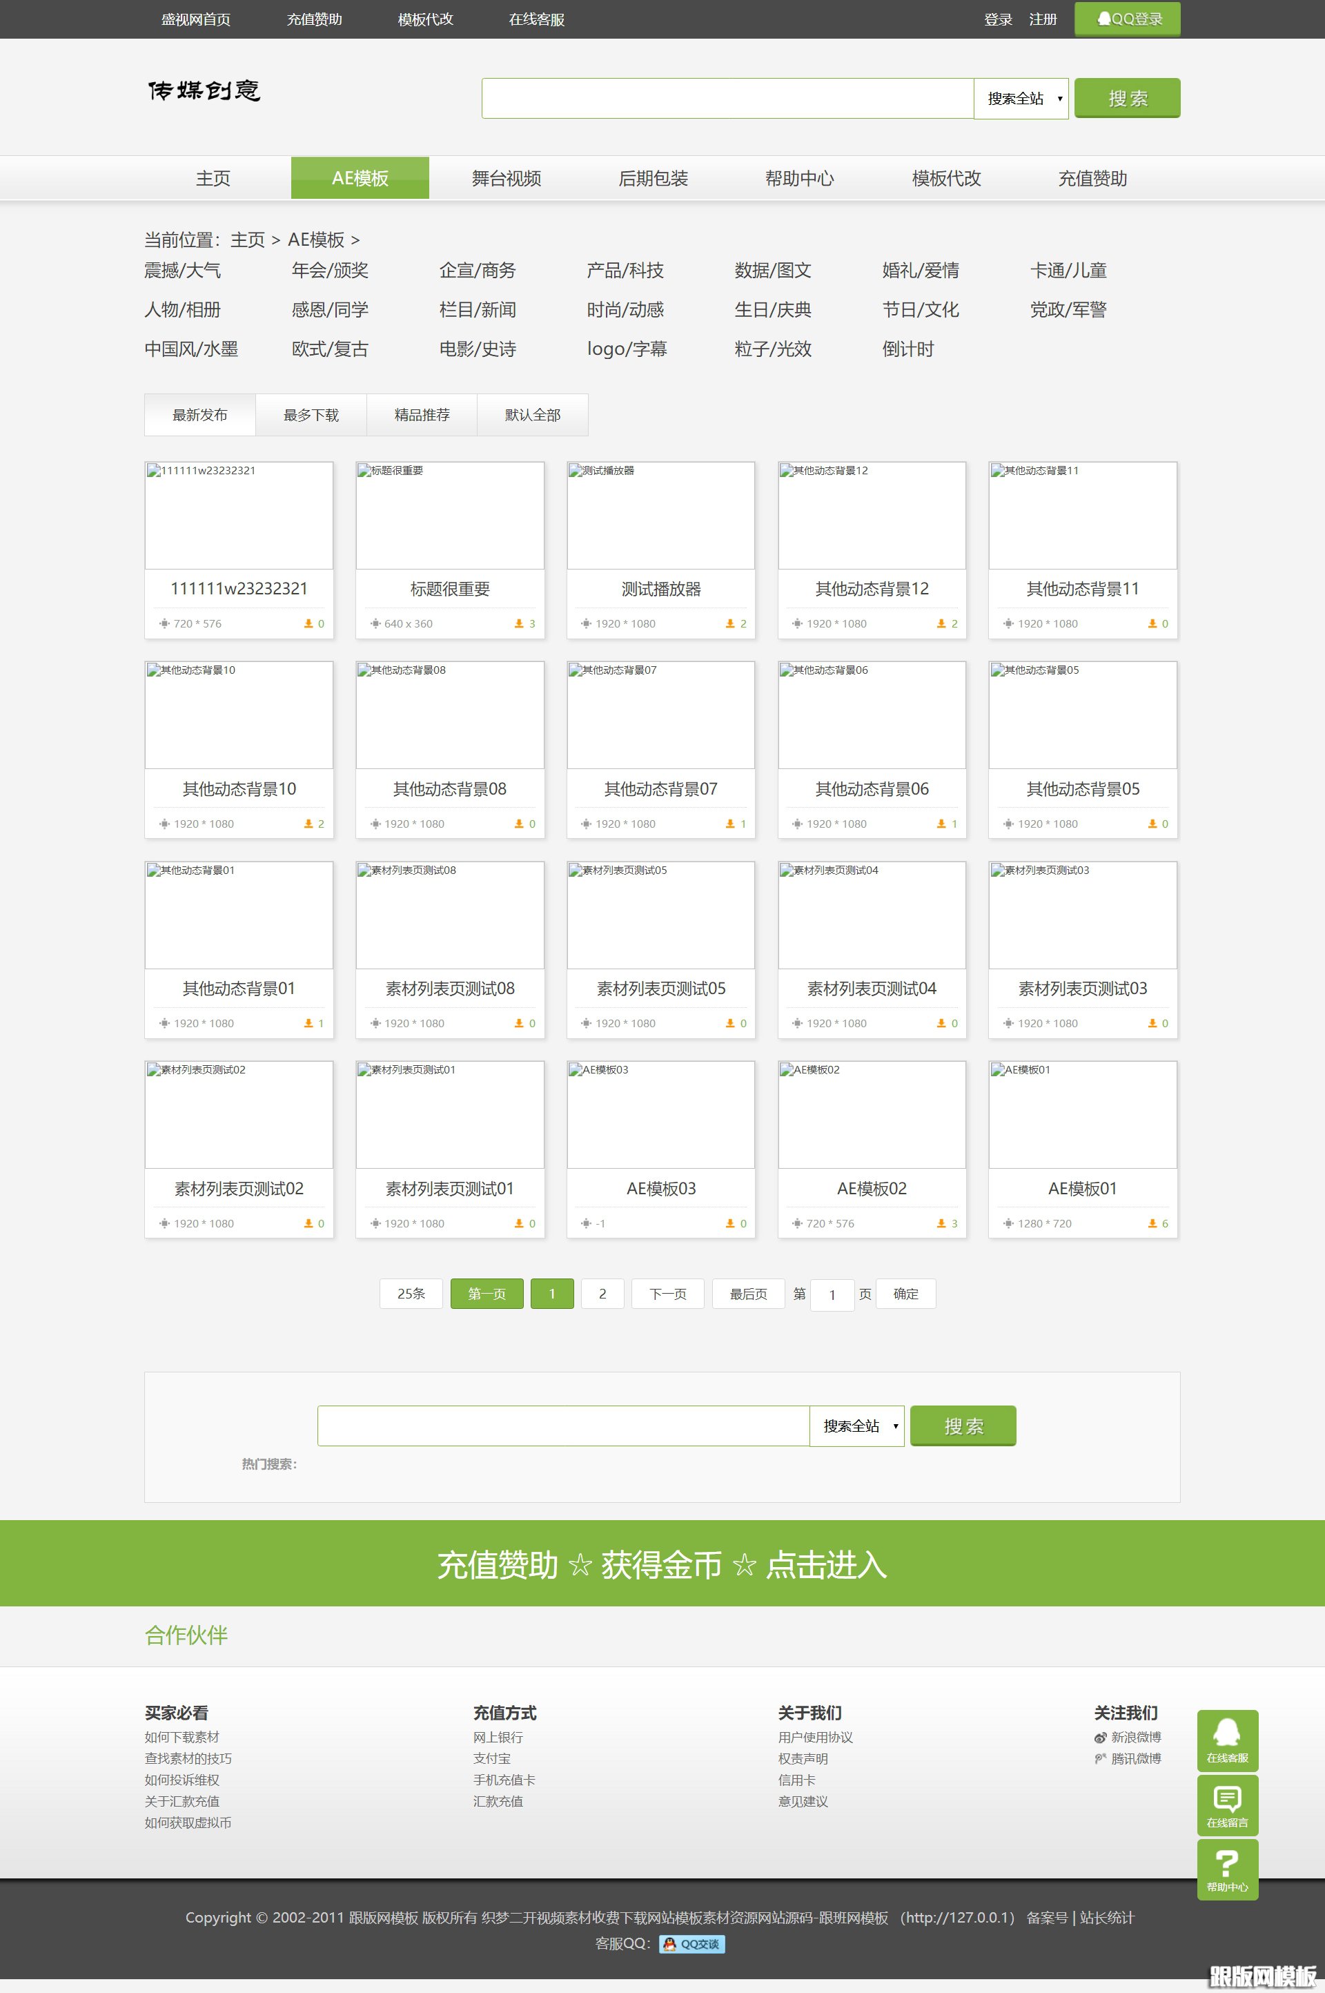Open the 搜索全站 dropdown near the bottom search box
Viewport: 1325px width, 1993px height.
858,1425
